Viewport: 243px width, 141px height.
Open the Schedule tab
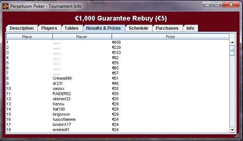point(139,28)
